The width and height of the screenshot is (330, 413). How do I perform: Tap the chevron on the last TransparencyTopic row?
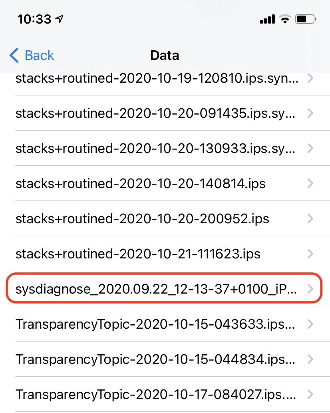[310, 394]
